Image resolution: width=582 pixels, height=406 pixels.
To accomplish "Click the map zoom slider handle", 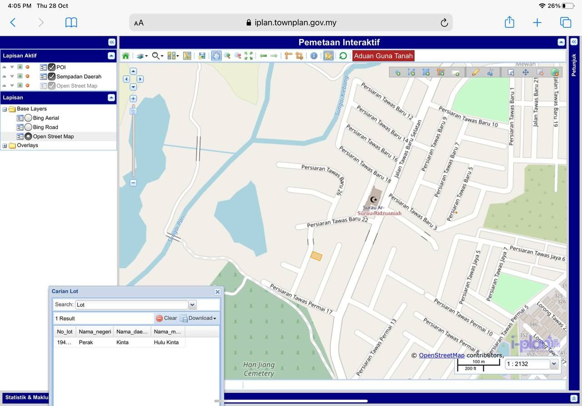I will click(133, 111).
